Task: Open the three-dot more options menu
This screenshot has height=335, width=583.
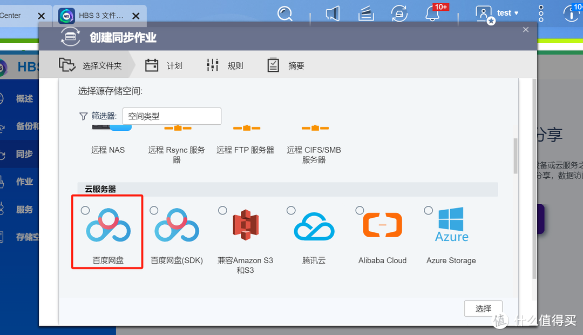Action: click(541, 14)
